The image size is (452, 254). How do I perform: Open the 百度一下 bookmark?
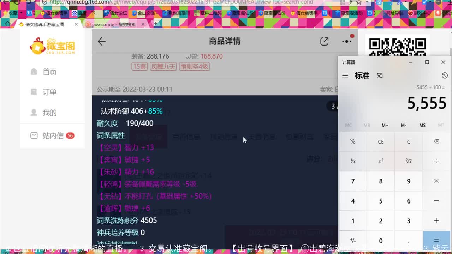85,13
